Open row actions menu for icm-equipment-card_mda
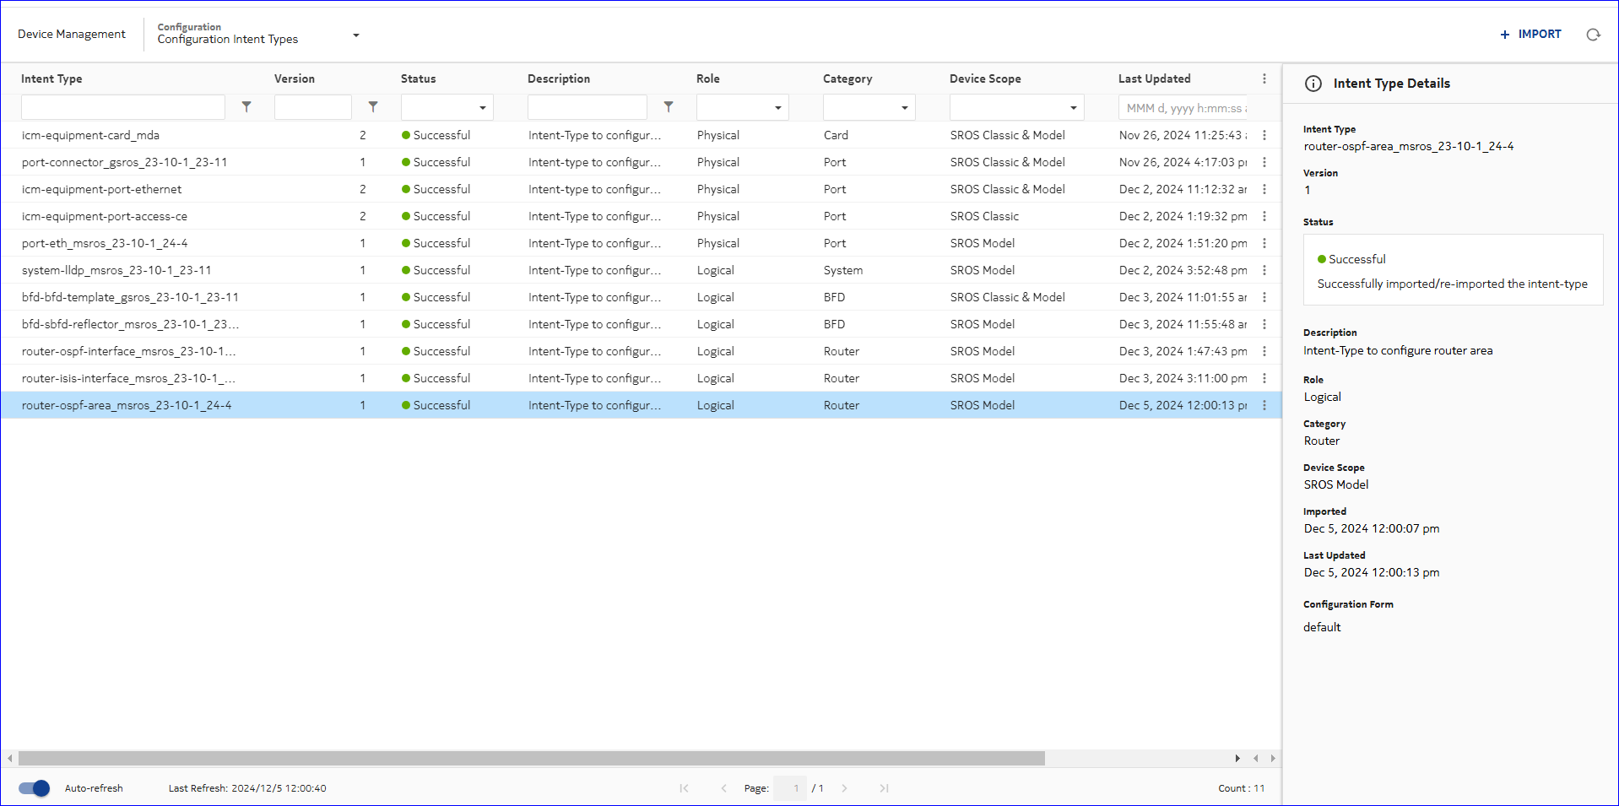 [x=1264, y=135]
